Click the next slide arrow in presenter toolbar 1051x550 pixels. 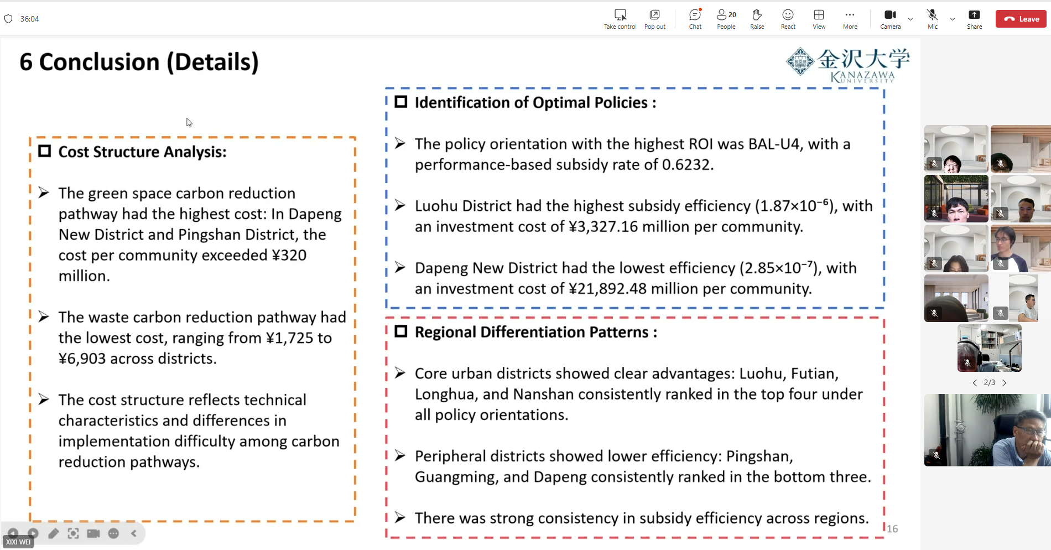[x=33, y=533]
